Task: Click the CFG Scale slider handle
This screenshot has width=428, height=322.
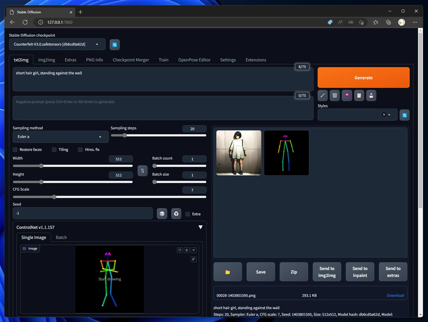Action: (54, 197)
